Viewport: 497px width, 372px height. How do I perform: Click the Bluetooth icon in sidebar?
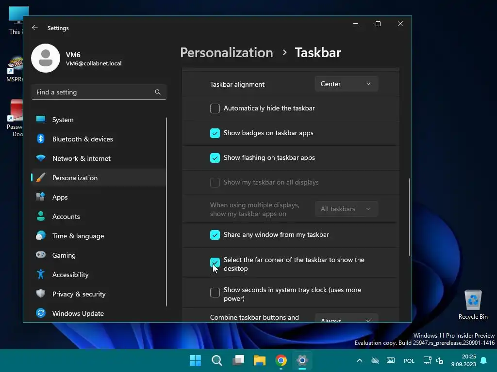(41, 139)
